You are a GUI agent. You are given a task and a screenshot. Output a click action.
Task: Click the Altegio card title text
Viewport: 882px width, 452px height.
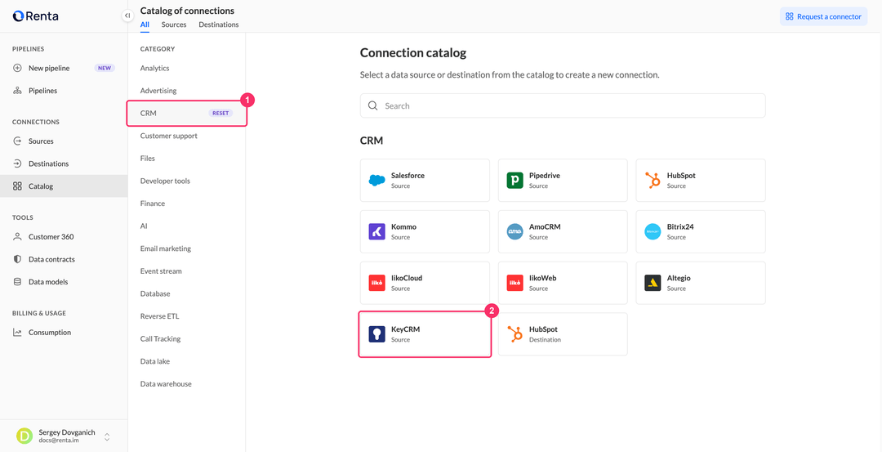pyautogui.click(x=679, y=278)
